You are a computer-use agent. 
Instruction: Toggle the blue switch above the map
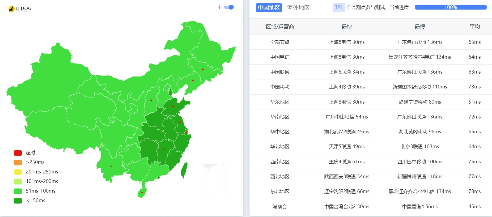click(x=229, y=7)
